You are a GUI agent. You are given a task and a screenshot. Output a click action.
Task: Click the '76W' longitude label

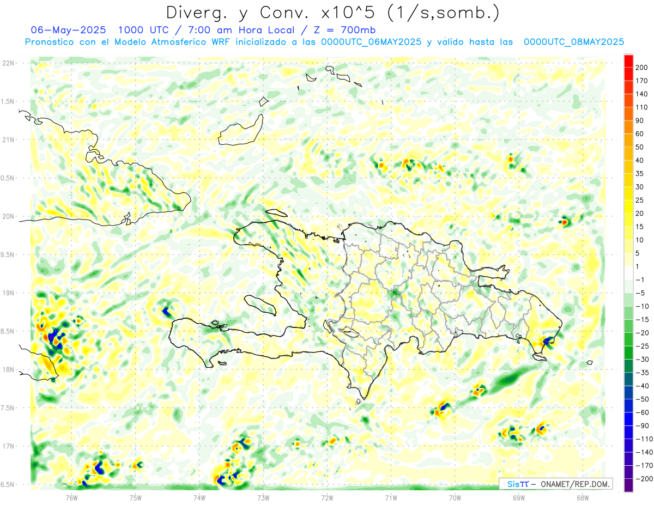(x=72, y=497)
